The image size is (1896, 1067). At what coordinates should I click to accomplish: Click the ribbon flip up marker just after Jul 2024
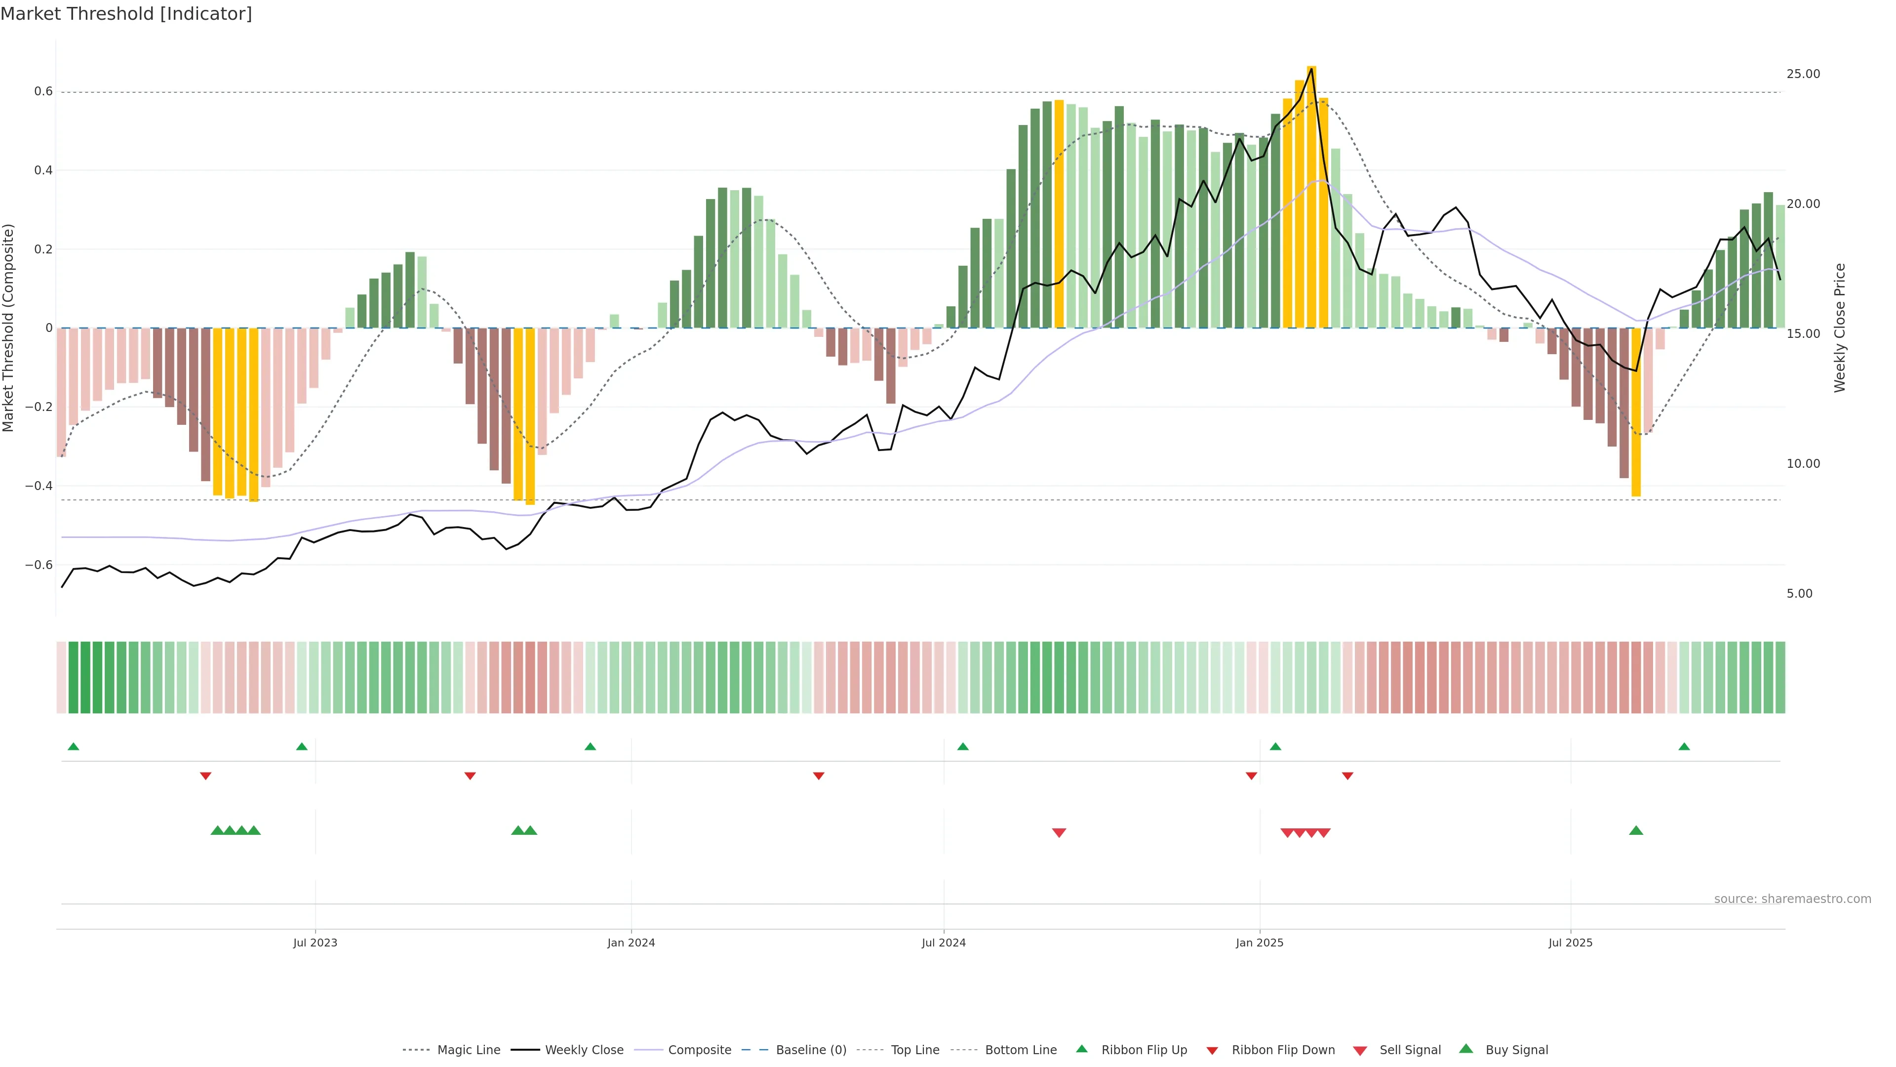963,747
